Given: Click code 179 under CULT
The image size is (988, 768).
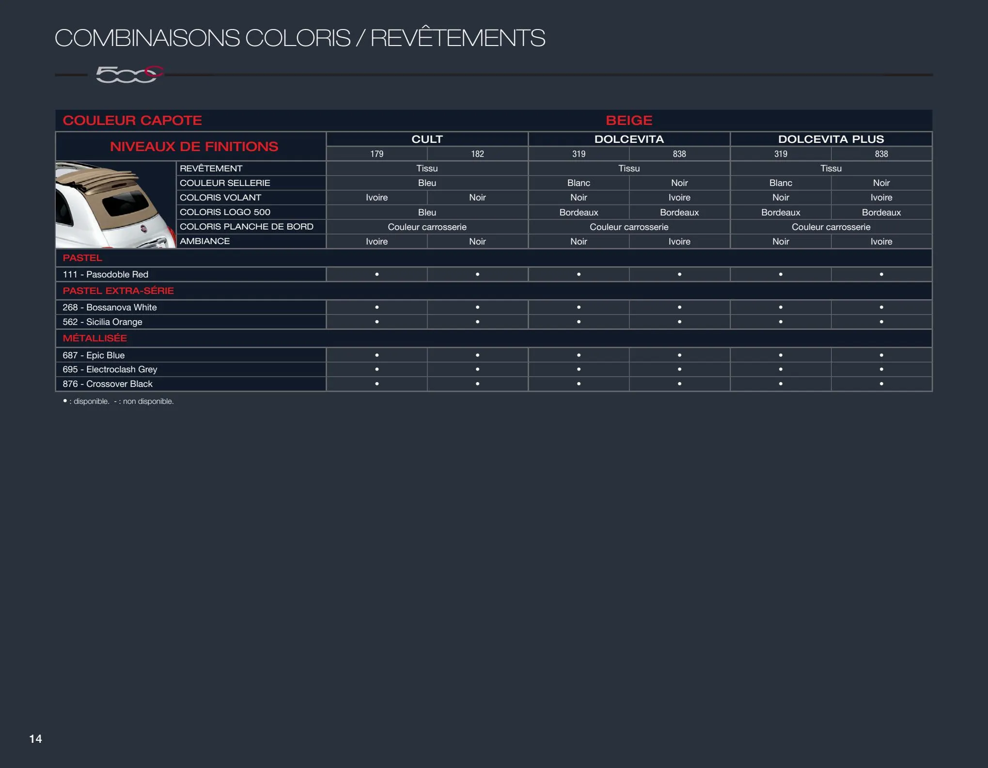Looking at the screenshot, I should click(x=376, y=154).
